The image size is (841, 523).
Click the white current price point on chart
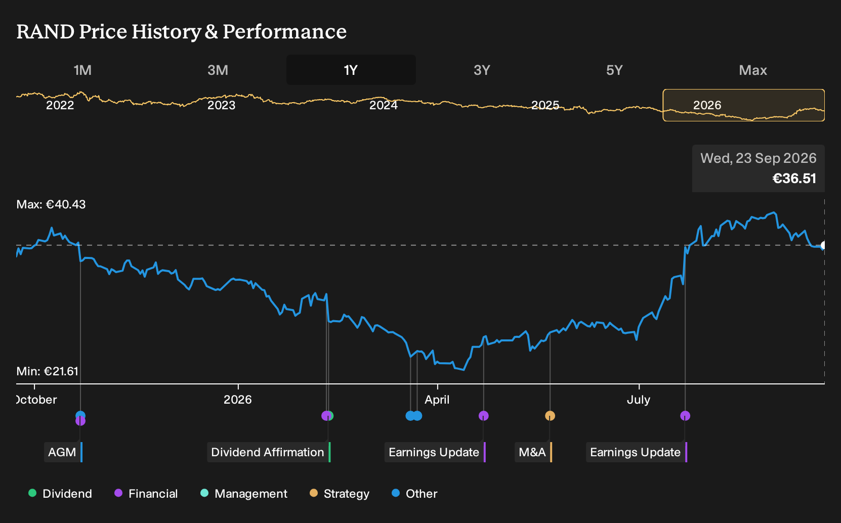point(824,245)
